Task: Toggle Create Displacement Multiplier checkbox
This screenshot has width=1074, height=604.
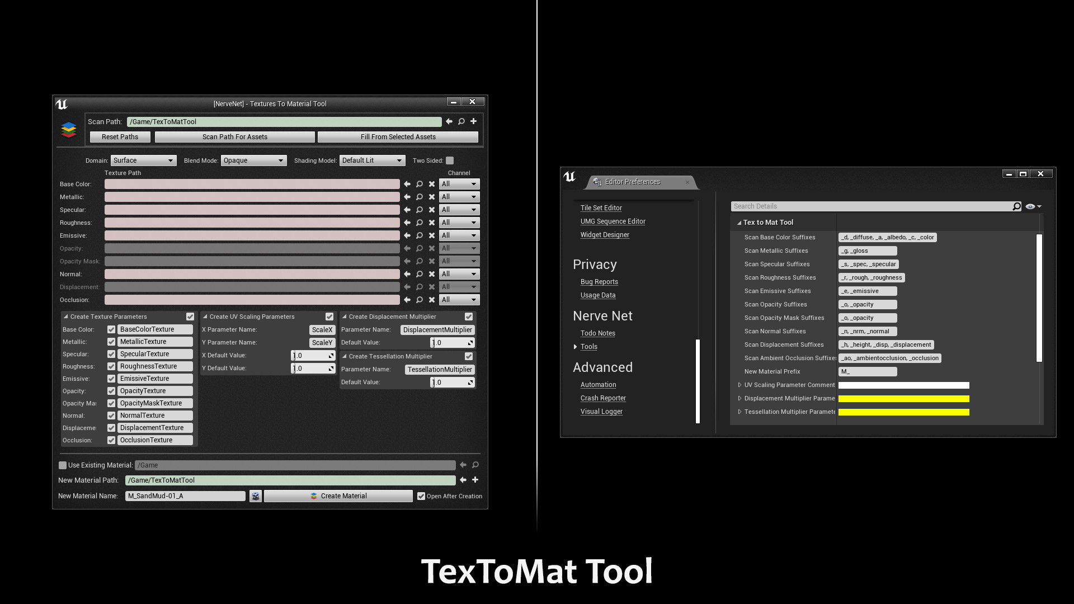Action: (469, 317)
